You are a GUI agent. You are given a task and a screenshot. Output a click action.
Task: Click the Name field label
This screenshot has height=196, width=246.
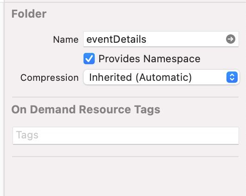click(66, 39)
